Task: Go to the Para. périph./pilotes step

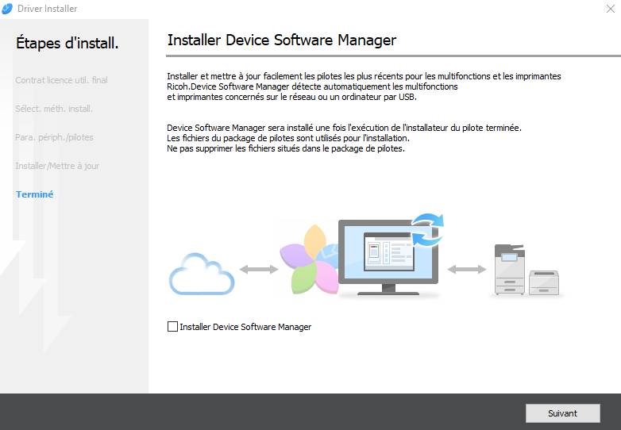Action: pos(54,137)
